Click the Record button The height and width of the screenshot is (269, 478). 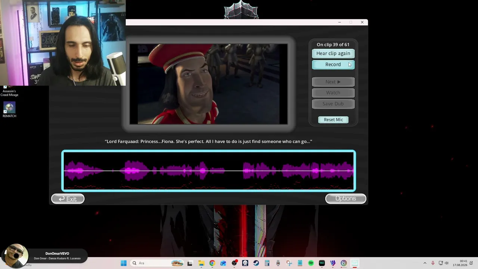[x=333, y=65]
